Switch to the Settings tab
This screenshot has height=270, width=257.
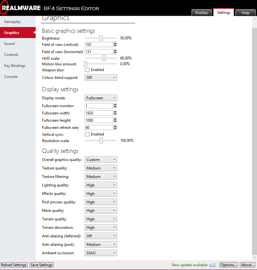click(x=223, y=12)
